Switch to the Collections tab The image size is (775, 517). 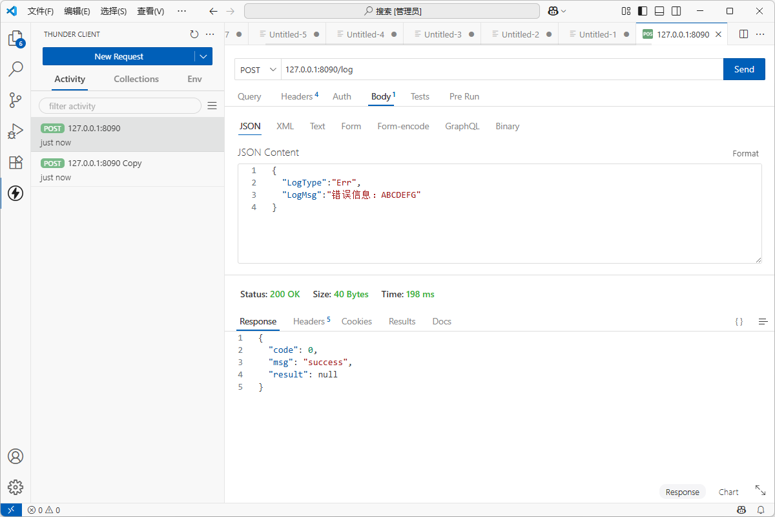tap(136, 79)
